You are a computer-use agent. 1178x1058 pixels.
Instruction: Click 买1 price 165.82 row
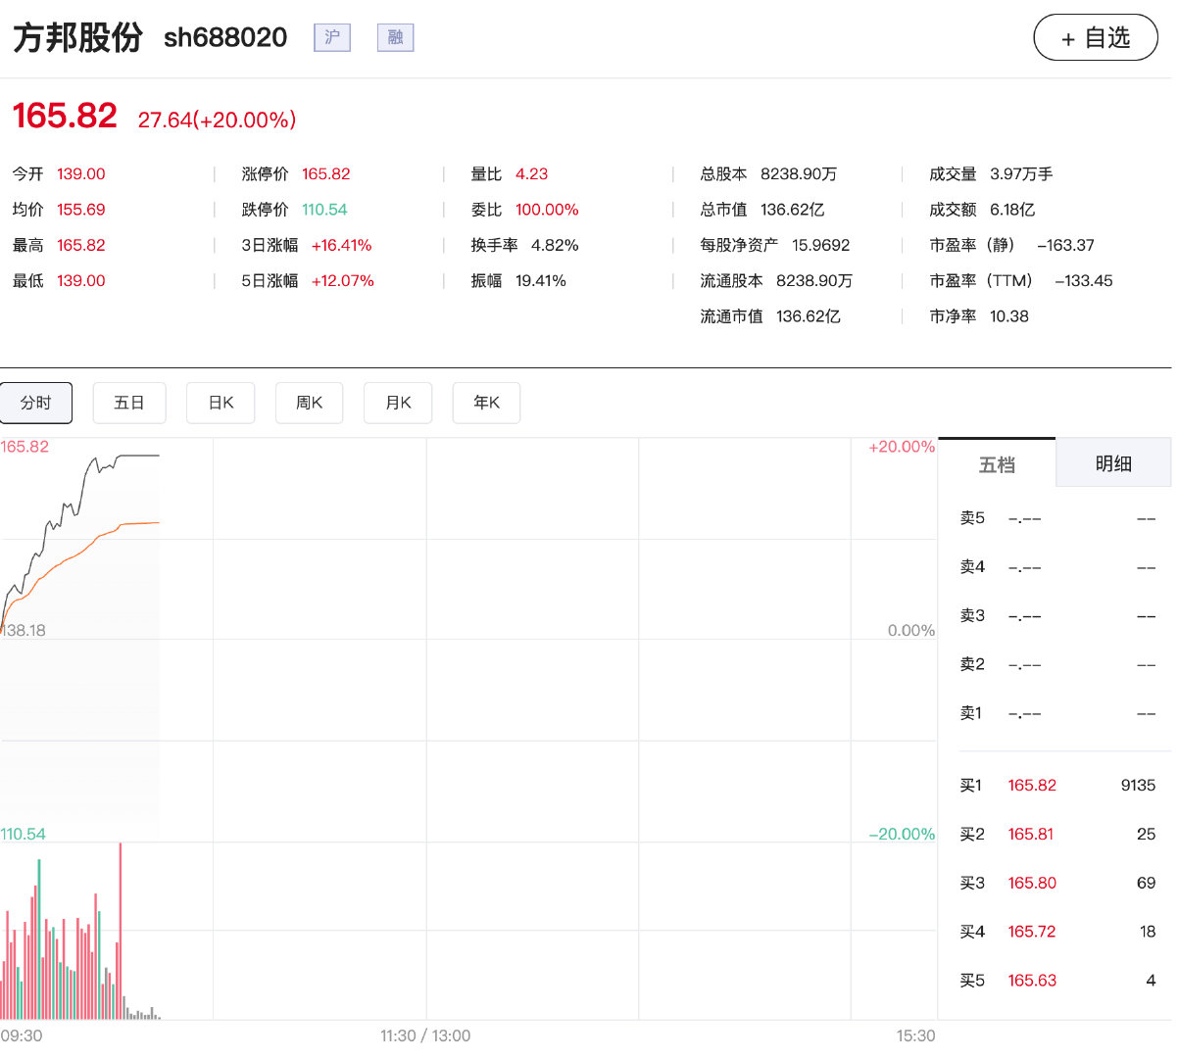point(1057,786)
